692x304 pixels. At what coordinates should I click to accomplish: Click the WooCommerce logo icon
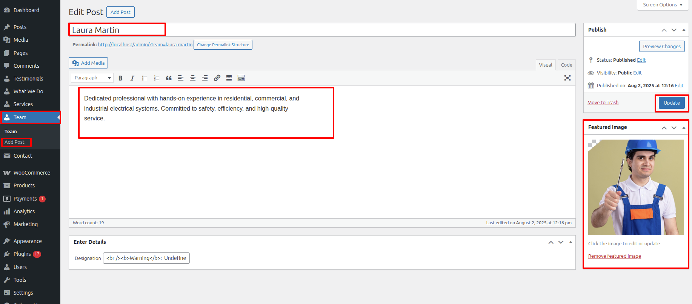pyautogui.click(x=7, y=173)
